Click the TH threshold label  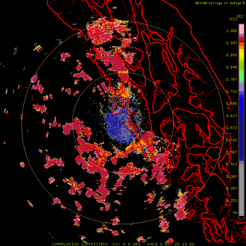[235, 213]
